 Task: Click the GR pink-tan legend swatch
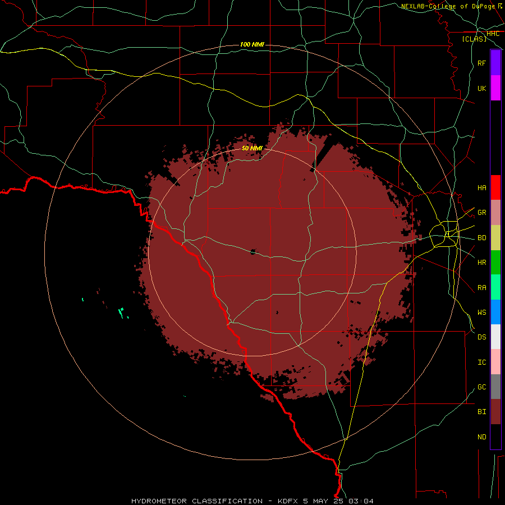pyautogui.click(x=495, y=213)
